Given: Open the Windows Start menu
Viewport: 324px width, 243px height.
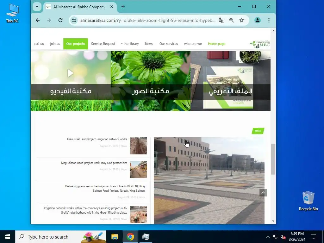Looking at the screenshot, I should [8, 237].
